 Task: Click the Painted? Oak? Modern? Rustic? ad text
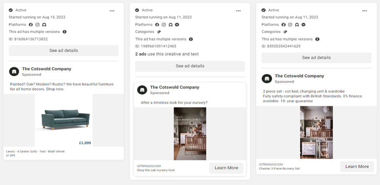click(x=62, y=87)
